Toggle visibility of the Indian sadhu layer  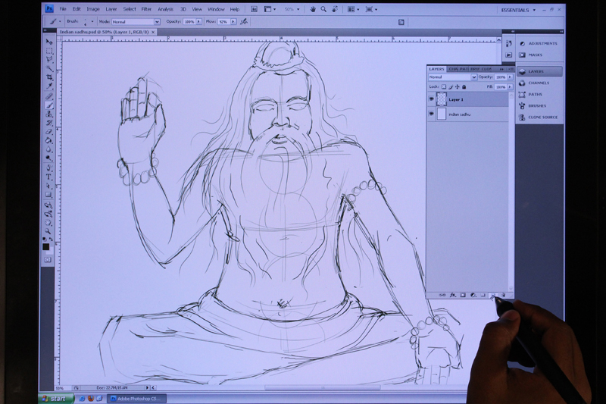[x=432, y=114]
